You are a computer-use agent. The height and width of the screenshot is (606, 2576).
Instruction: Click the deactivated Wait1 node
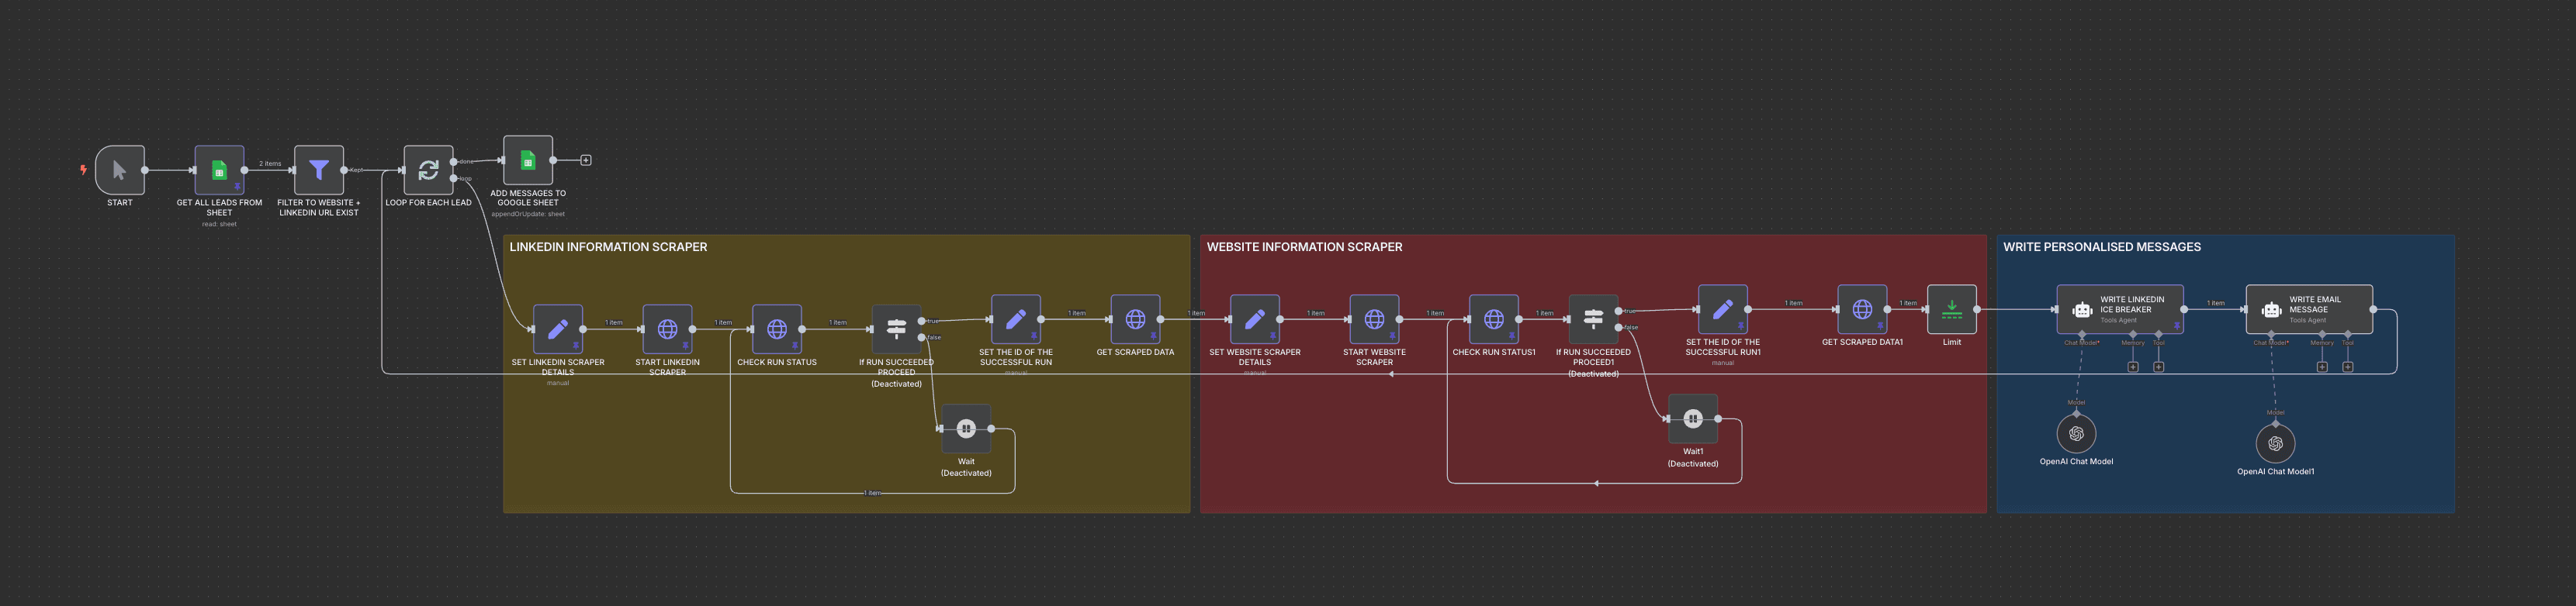[x=1692, y=418]
